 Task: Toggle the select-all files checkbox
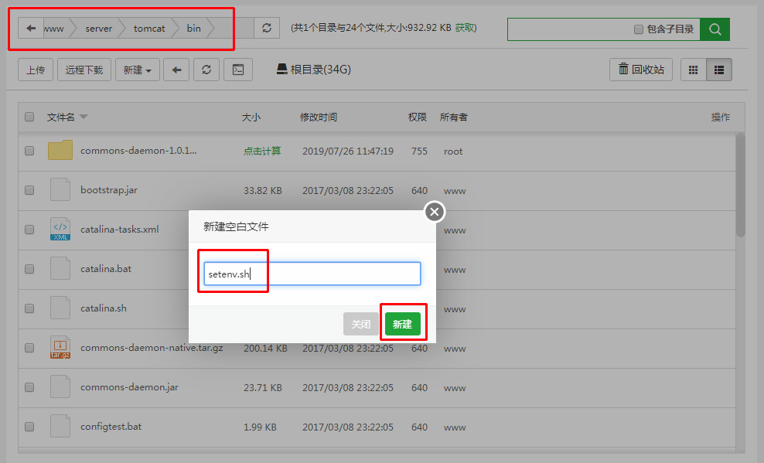(29, 117)
